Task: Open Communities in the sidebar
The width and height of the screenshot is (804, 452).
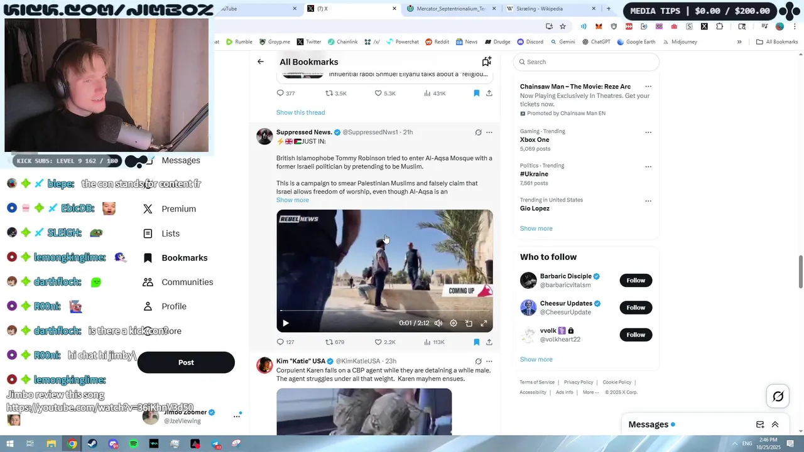Action: coord(178,282)
